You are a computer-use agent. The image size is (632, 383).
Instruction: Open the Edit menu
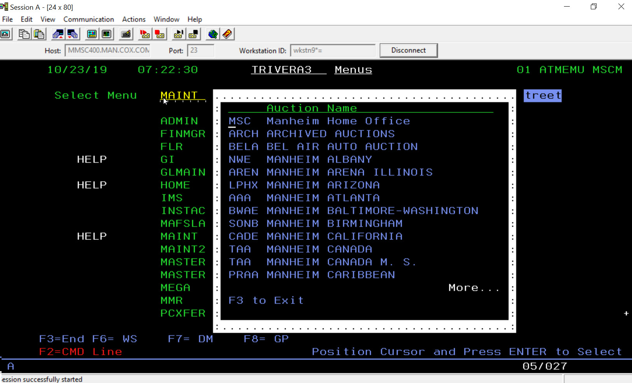click(x=26, y=19)
